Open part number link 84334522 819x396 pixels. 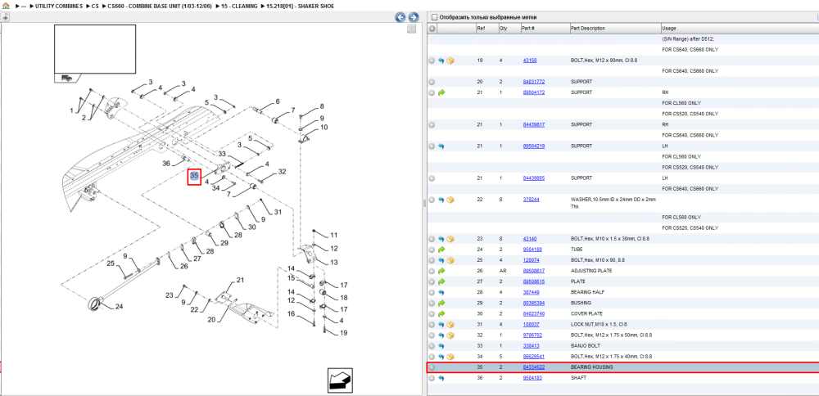[534, 367]
